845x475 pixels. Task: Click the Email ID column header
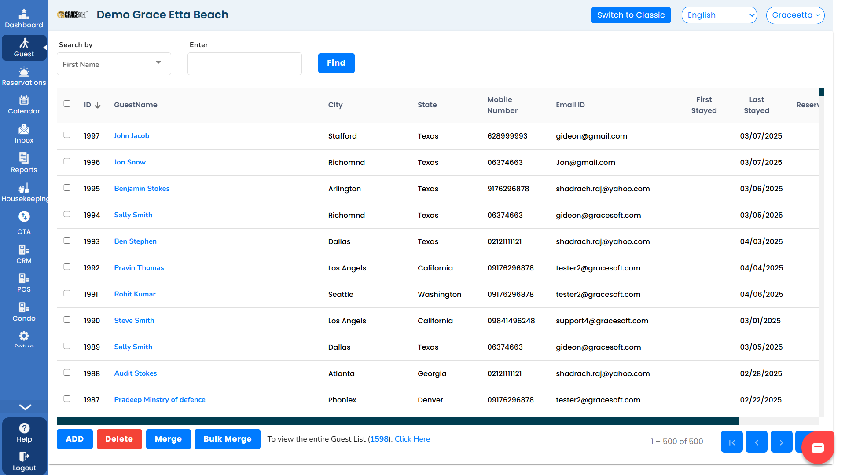pos(570,105)
